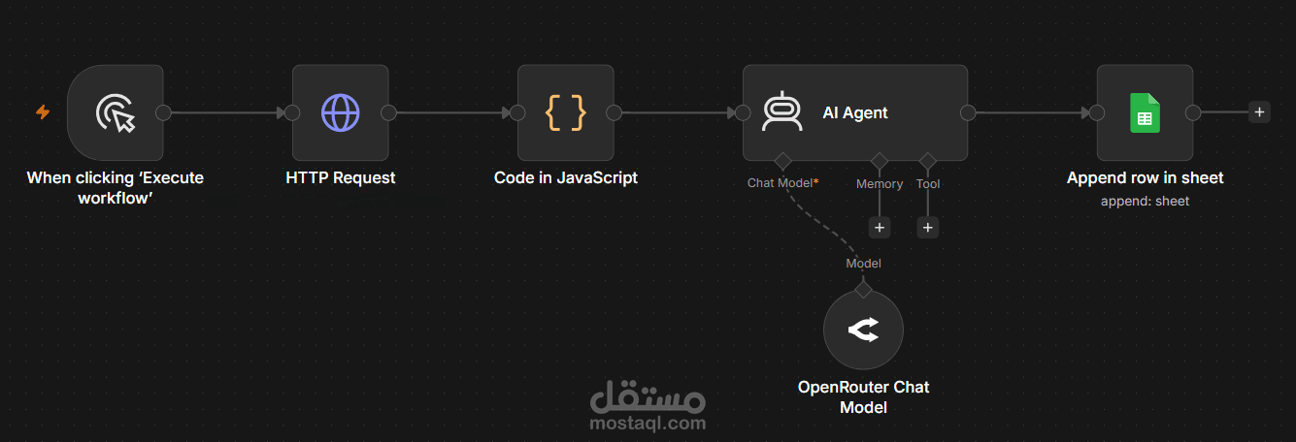Image resolution: width=1296 pixels, height=442 pixels.
Task: Click the 'Tool' connector label
Action: (x=928, y=183)
